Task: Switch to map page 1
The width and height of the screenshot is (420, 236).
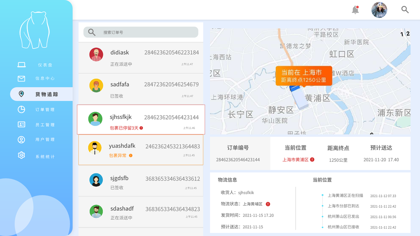Action: (401, 34)
